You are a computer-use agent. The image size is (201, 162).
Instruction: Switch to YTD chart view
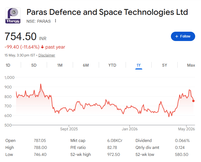pos(112,65)
